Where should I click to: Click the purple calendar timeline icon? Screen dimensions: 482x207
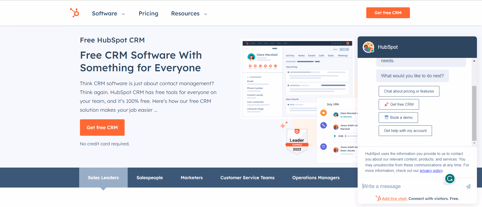323,147
